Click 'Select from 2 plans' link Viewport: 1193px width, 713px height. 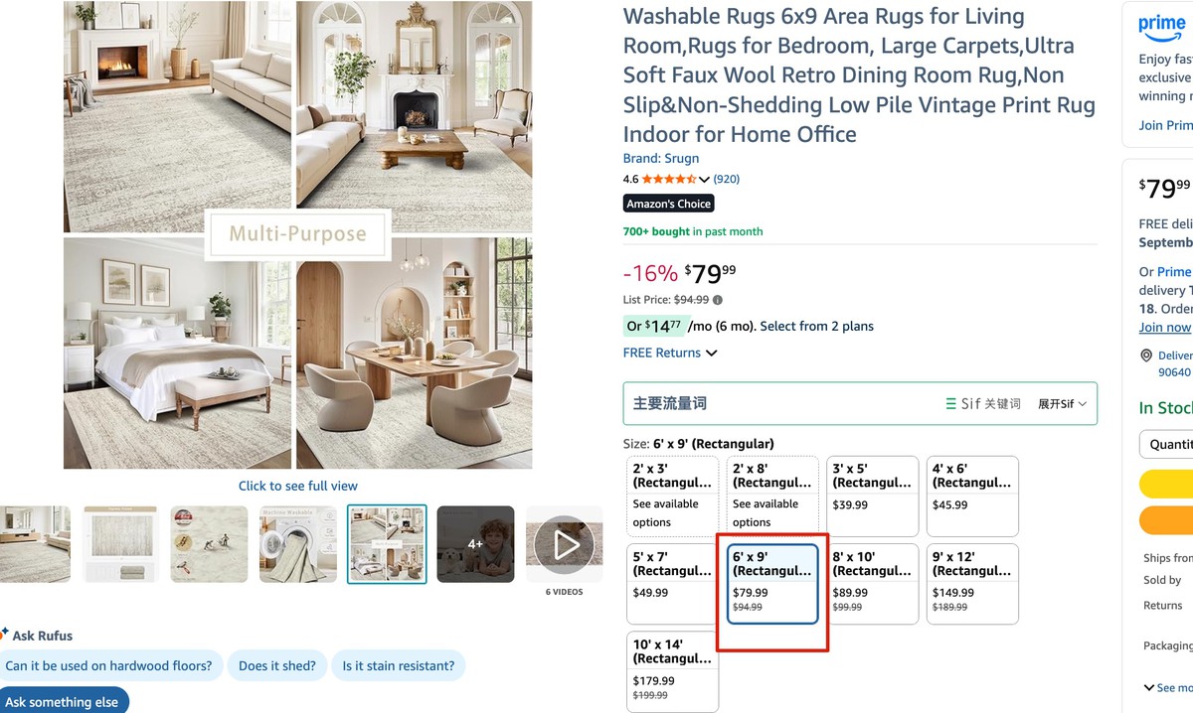pos(816,326)
